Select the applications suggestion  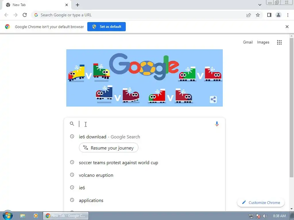(x=144, y=200)
